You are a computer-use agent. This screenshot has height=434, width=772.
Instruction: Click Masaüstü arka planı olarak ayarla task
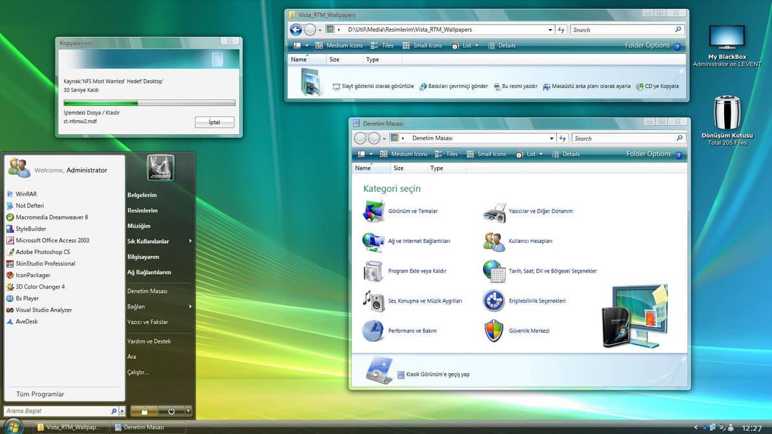591,86
